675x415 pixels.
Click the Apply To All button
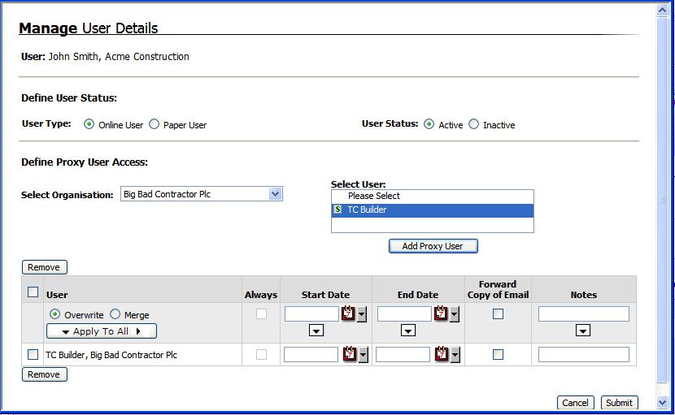102,331
